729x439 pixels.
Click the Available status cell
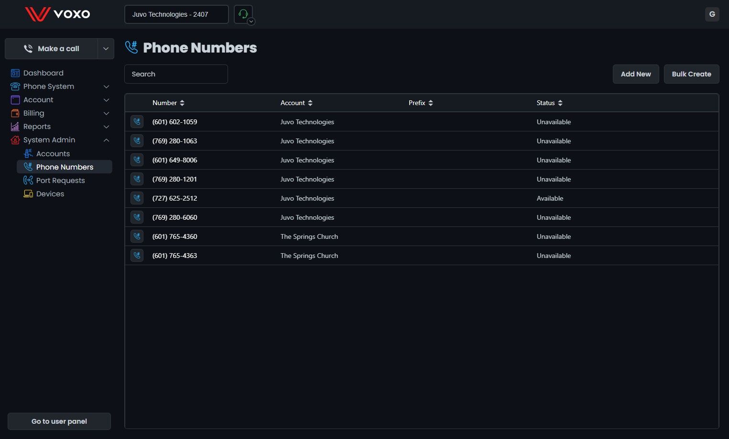[x=550, y=198]
